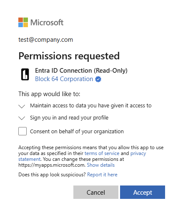This screenshot has width=183, height=216.
Task: Open the privacy statement link
Action: (82, 156)
